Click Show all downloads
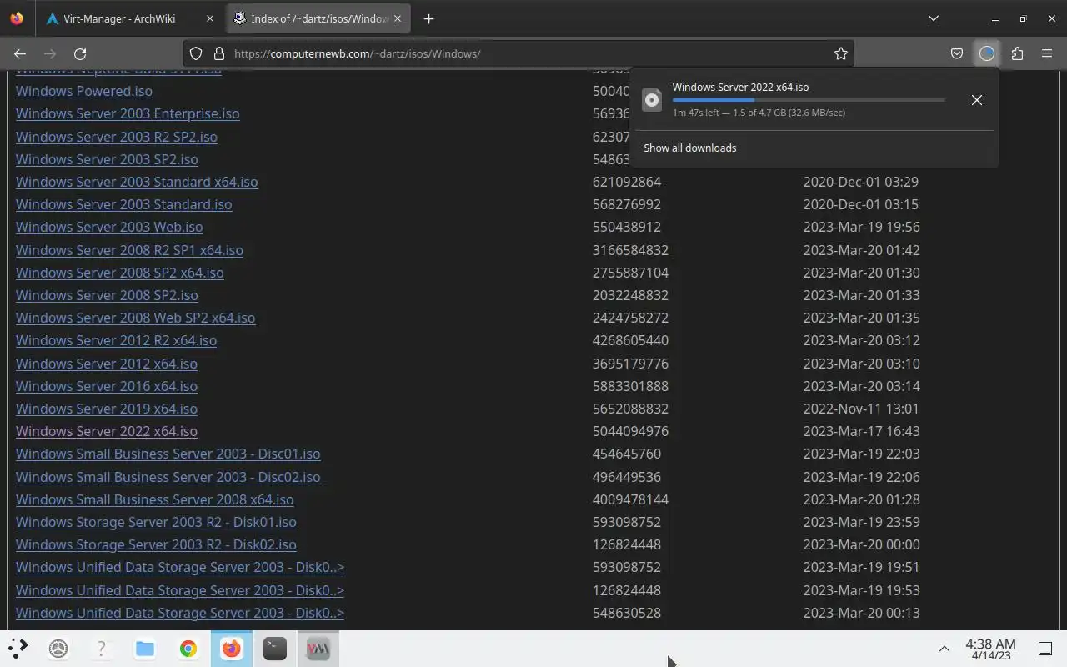The height and width of the screenshot is (667, 1067). 689,148
